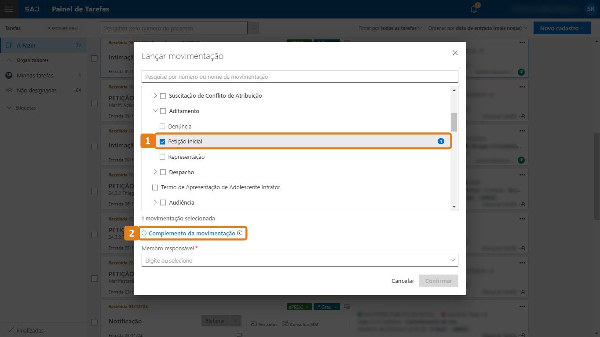Uncheck the Petição Inicial checkbox
This screenshot has height=337, width=600.
point(162,142)
